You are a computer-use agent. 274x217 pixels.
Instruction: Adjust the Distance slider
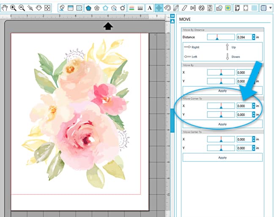[x=221, y=37]
